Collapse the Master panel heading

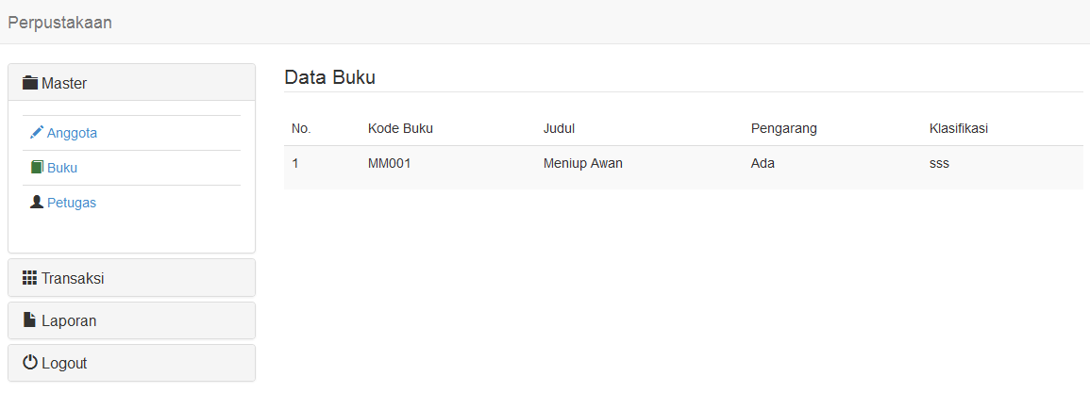[64, 83]
